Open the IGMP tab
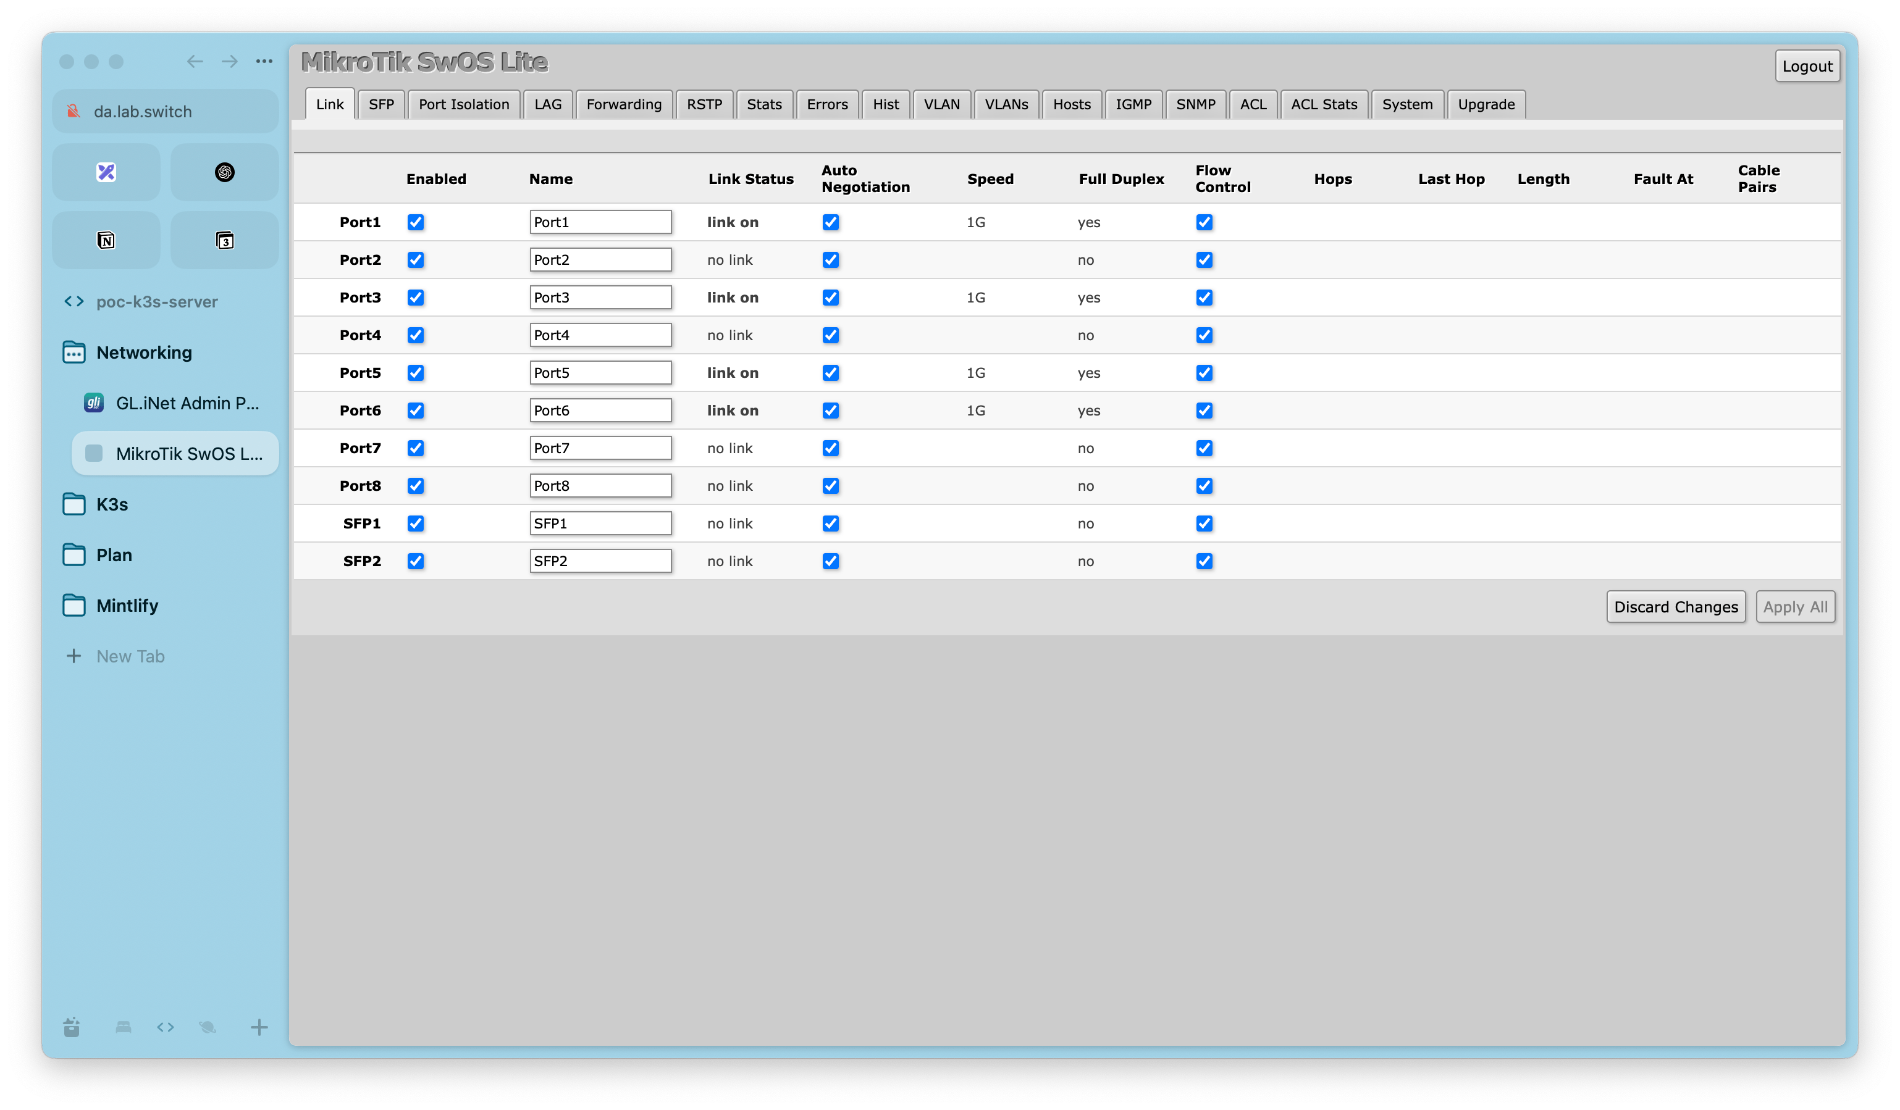The image size is (1900, 1110). pos(1133,105)
